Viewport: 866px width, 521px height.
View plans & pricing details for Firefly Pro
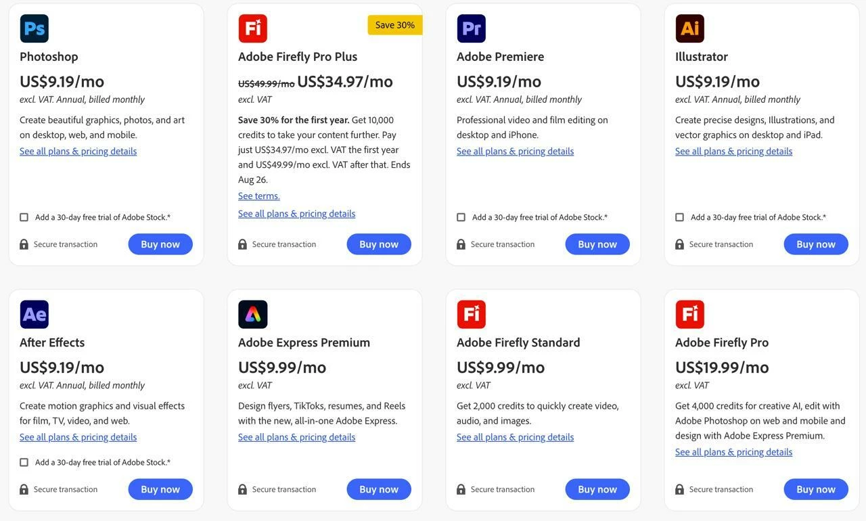[x=733, y=452]
